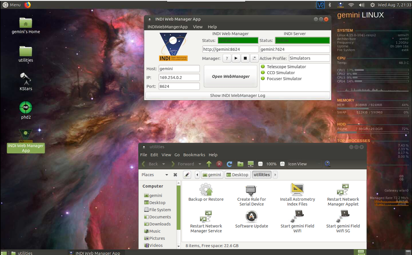Screen dimensions: 412x255
Task: Click the zoom icon right of 100%
Action: click(282, 164)
